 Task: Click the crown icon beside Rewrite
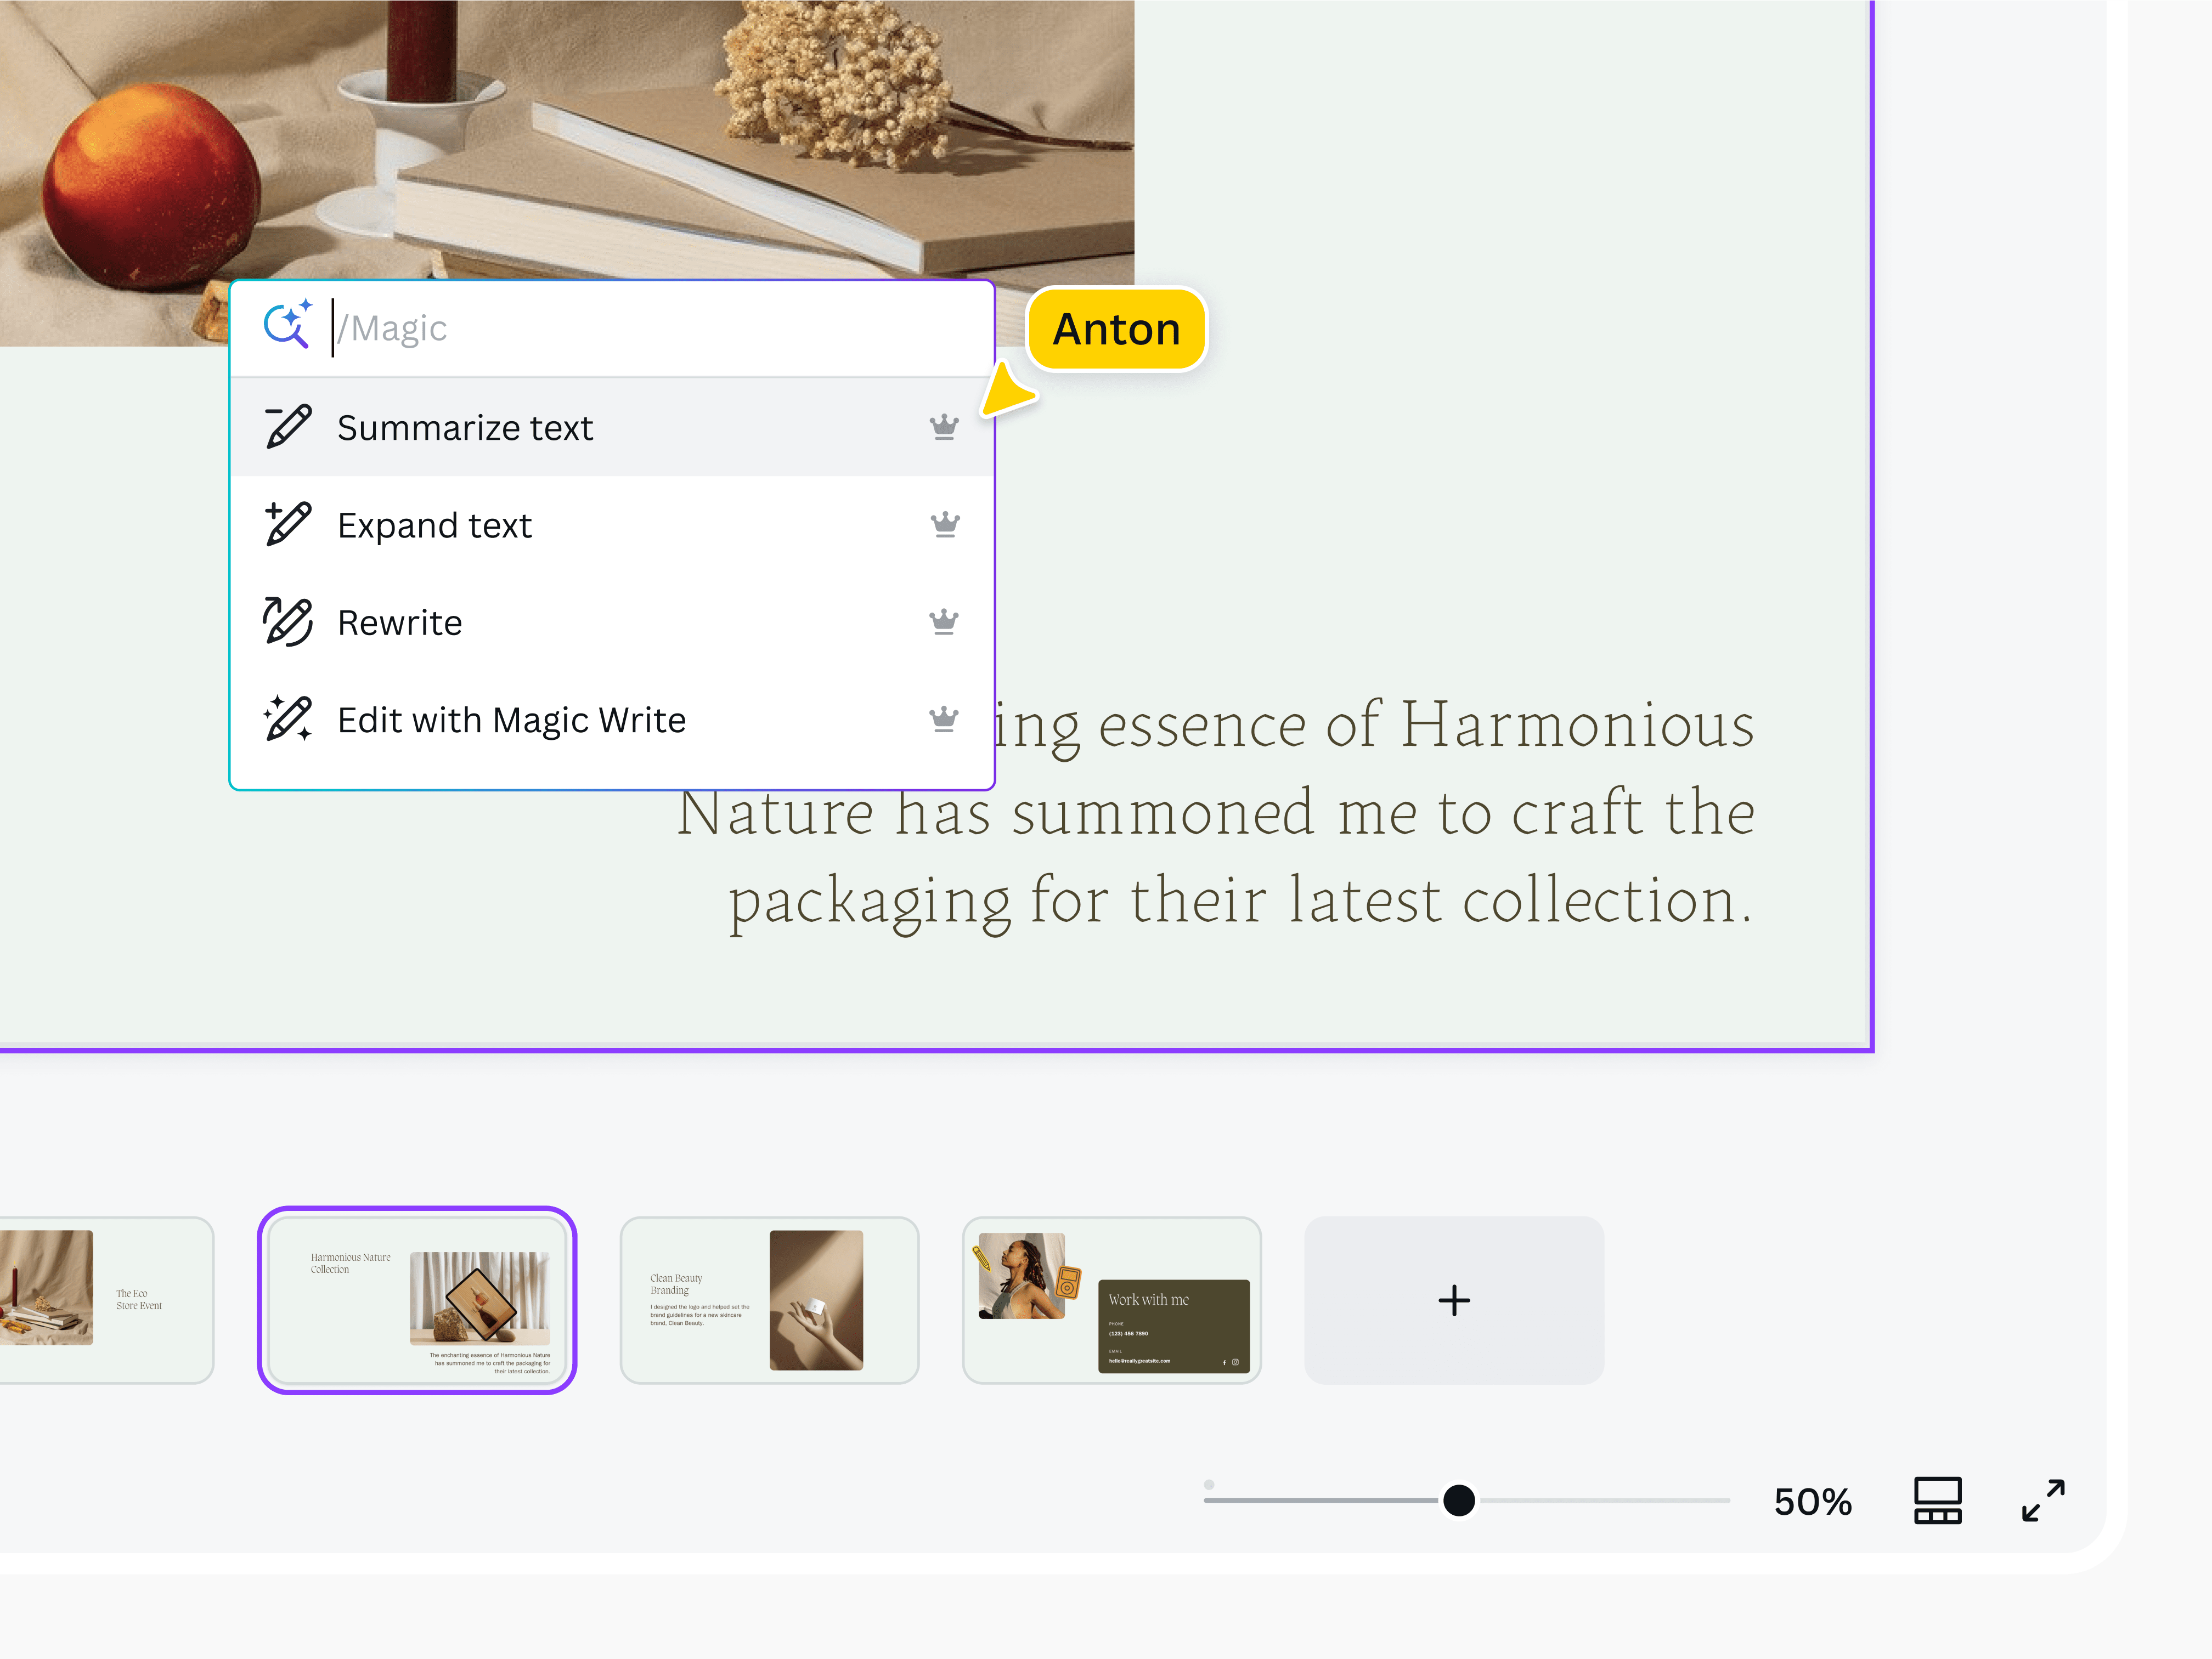tap(944, 621)
